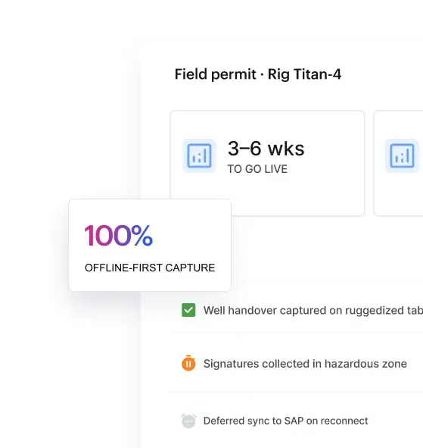Screen dimensions: 423x448
Task: Click the gradient 100% figure
Action: [119, 236]
